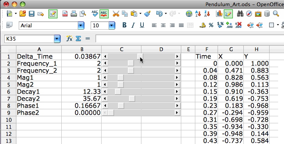Open the Arial font name dropdown
Screen dimensions: 284x144
tap(81, 25)
